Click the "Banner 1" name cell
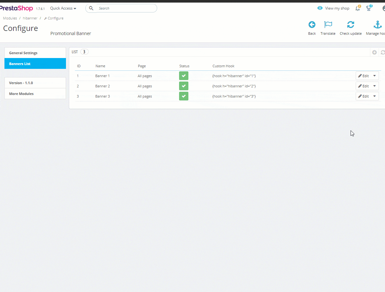The width and height of the screenshot is (385, 292). pyautogui.click(x=103, y=76)
